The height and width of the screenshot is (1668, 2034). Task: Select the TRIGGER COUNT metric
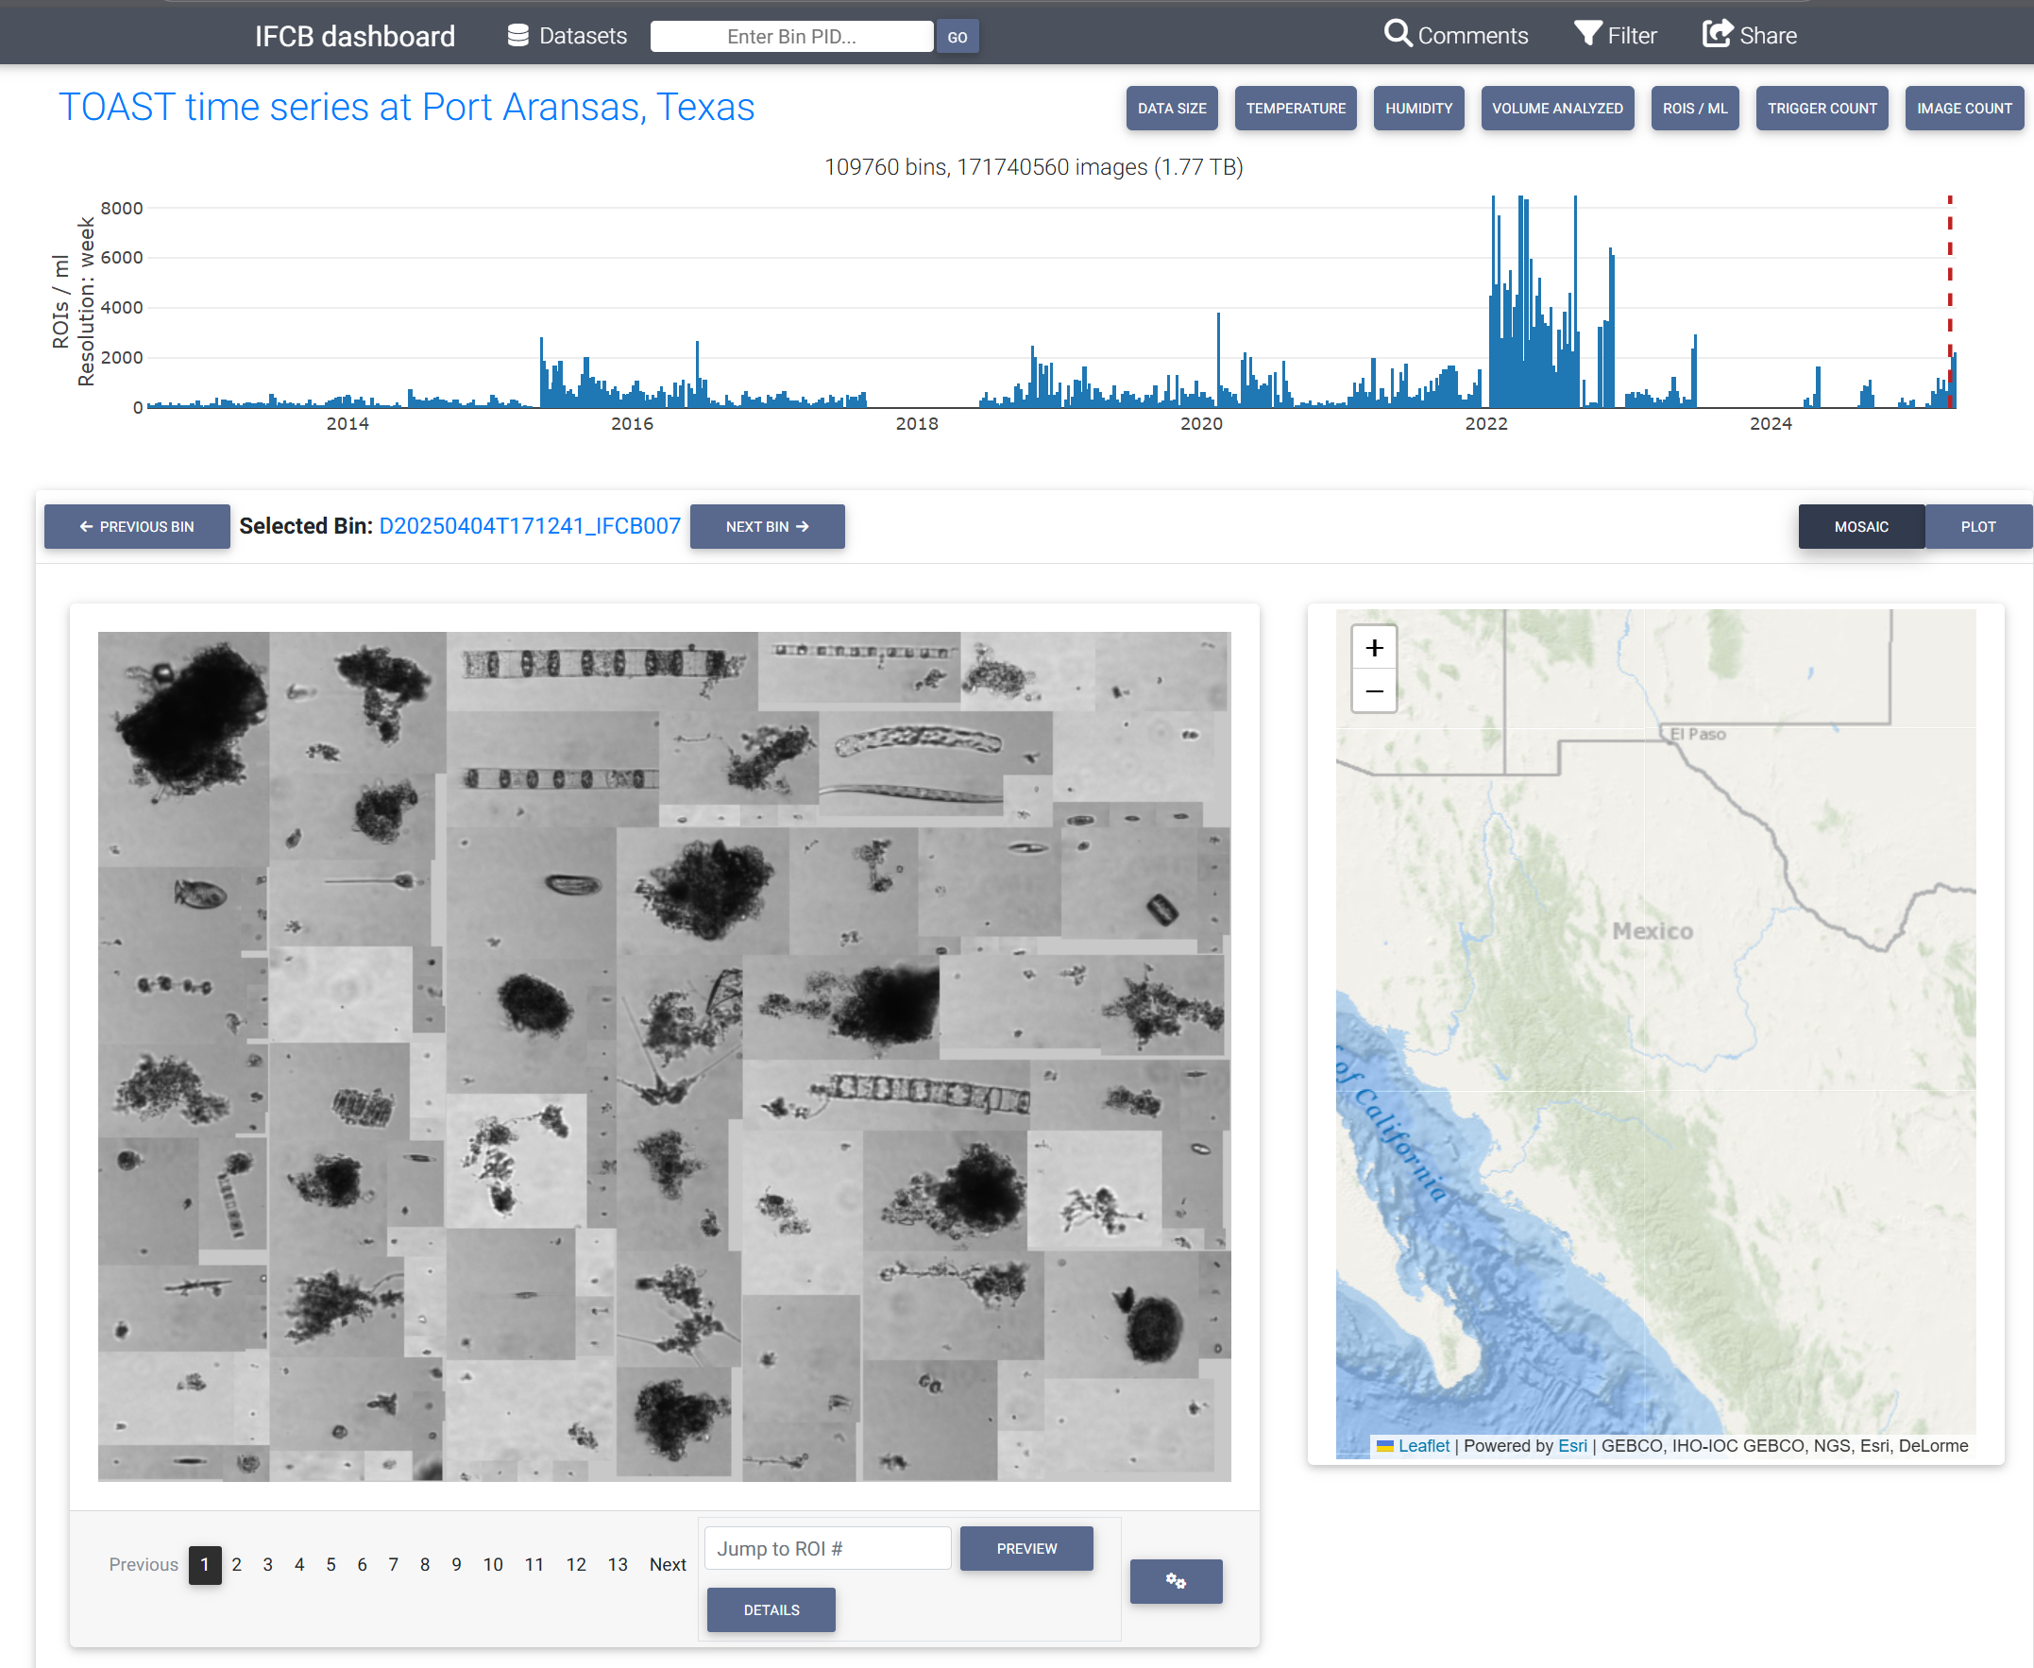pos(1822,108)
